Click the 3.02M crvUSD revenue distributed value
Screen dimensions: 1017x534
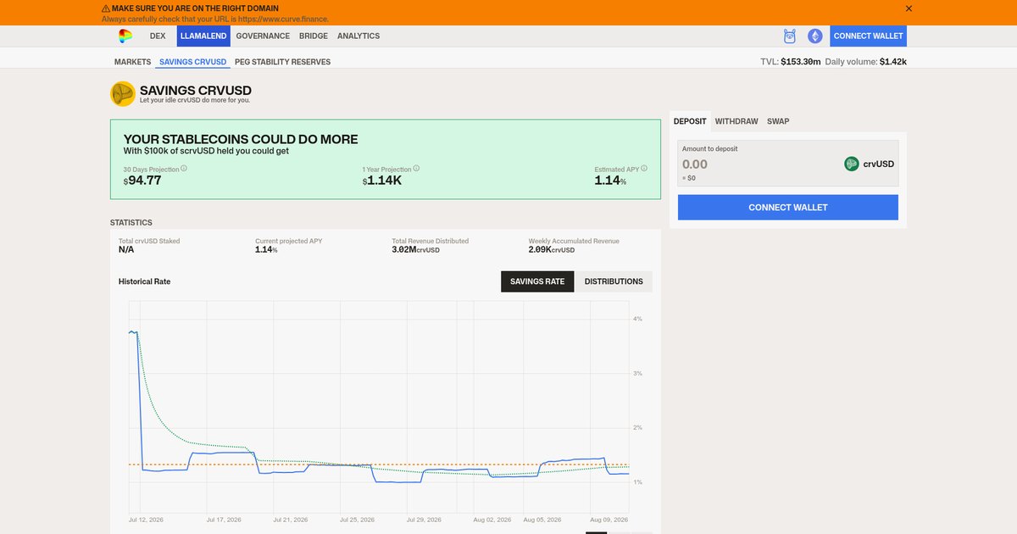(x=416, y=250)
